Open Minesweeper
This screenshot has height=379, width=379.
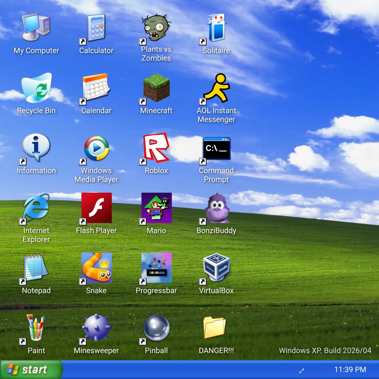(96, 328)
